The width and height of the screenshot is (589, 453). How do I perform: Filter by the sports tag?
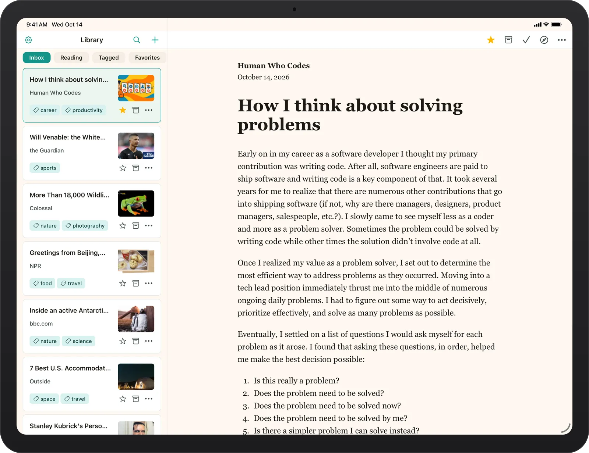45,168
